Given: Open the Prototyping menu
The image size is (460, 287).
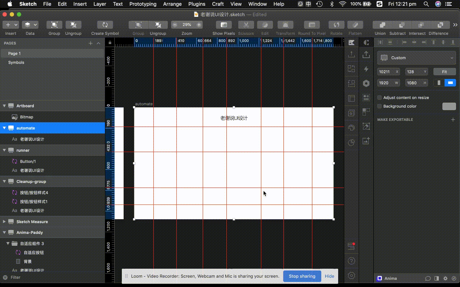Looking at the screenshot, I should click(143, 4).
